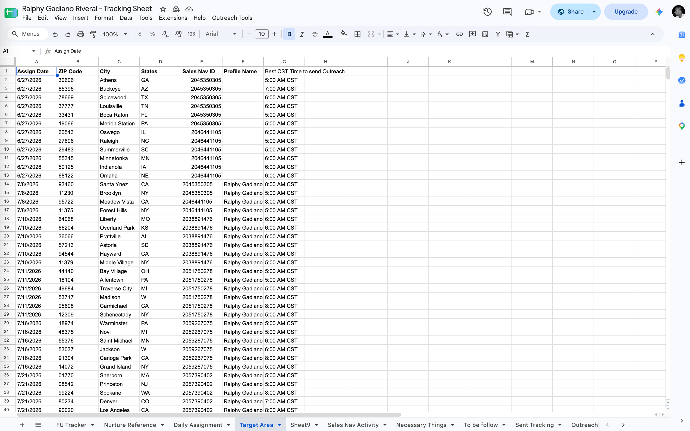Toggle italic formatting
The width and height of the screenshot is (690, 431).
tap(302, 34)
